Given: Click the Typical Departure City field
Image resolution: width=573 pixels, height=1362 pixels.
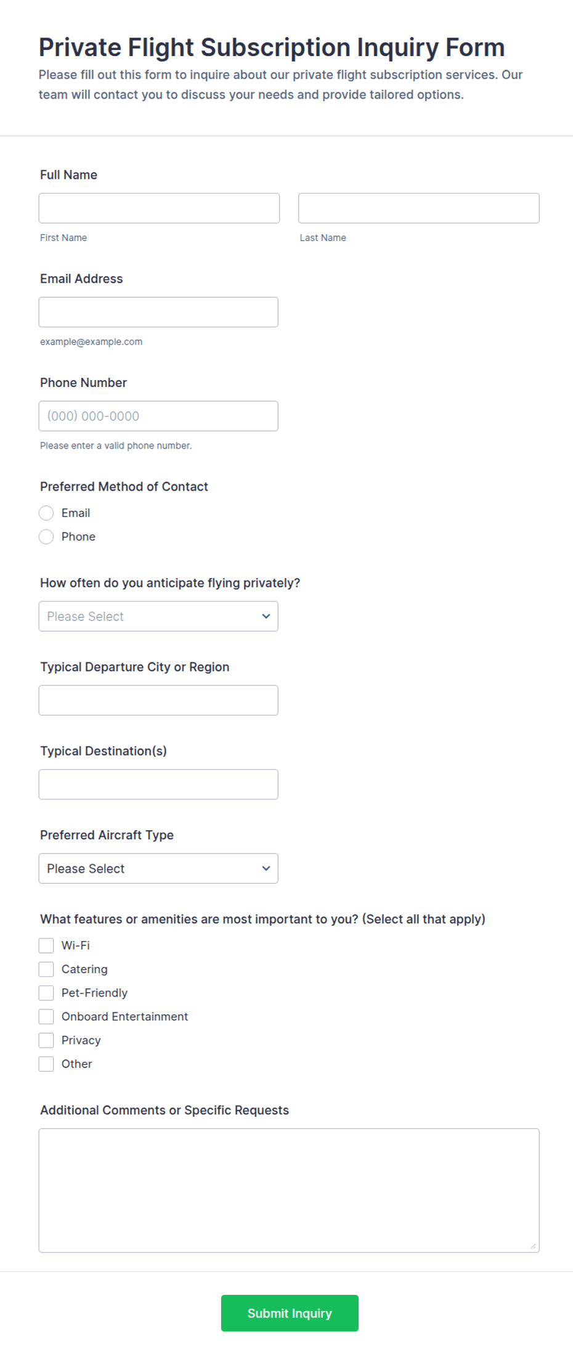Looking at the screenshot, I should pos(158,700).
